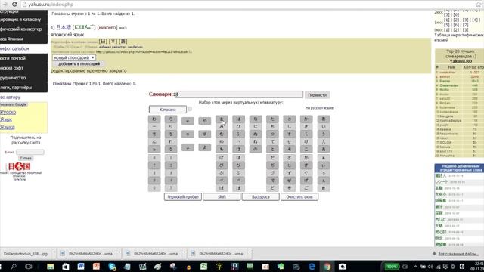This screenshot has height=272, width=484.
Task: Check the 100% battery indicator in tray
Action: click(x=392, y=267)
